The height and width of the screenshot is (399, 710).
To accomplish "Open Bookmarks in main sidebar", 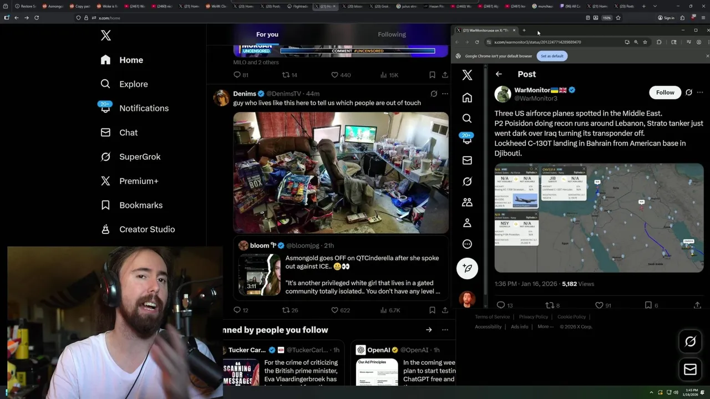I will 131,205.
